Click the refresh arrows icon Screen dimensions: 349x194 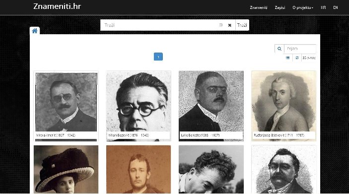click(x=297, y=58)
